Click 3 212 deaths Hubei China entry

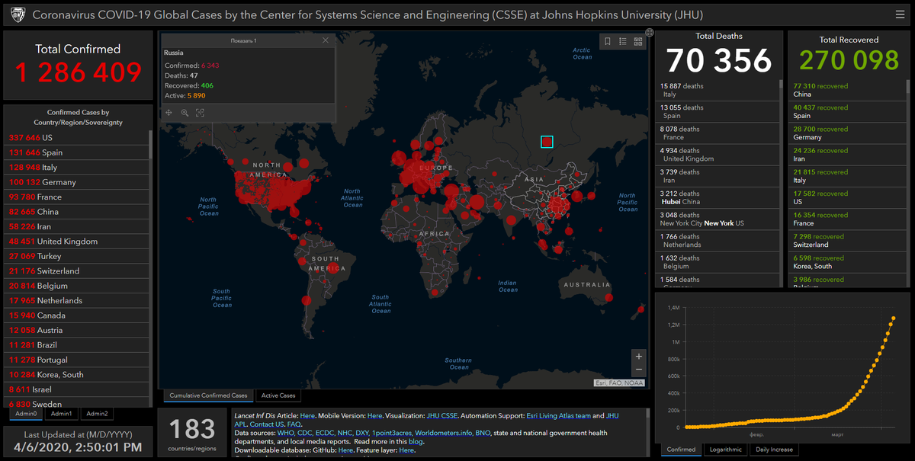point(717,197)
